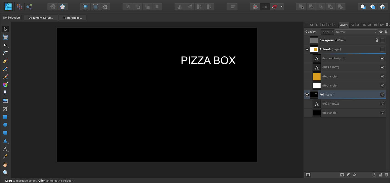This screenshot has height=183, width=390.
Task: Select the Zoom tool
Action: (5, 173)
